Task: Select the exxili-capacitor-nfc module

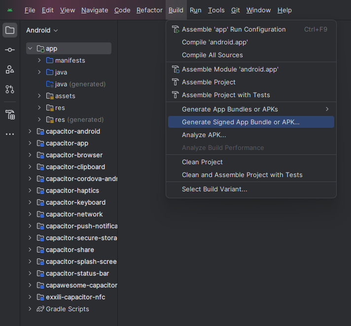Action: [75, 297]
